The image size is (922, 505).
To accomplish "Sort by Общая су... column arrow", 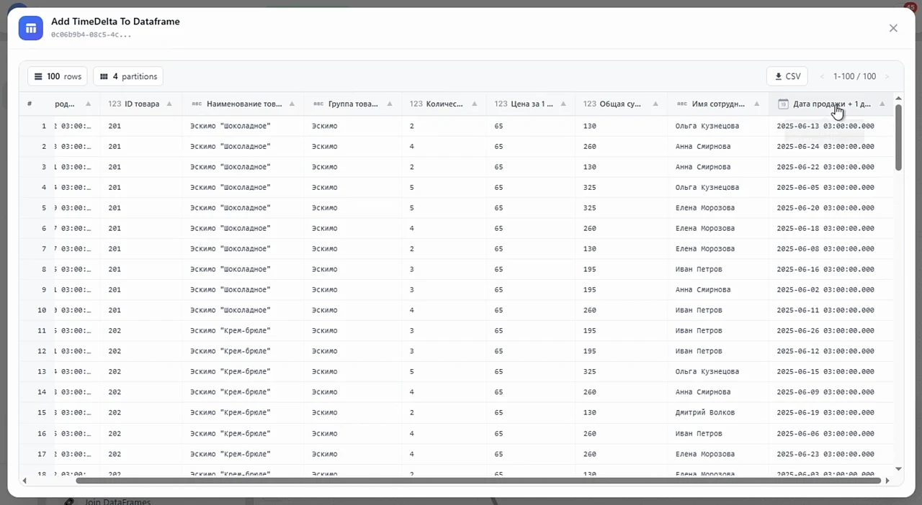I will pos(655,104).
